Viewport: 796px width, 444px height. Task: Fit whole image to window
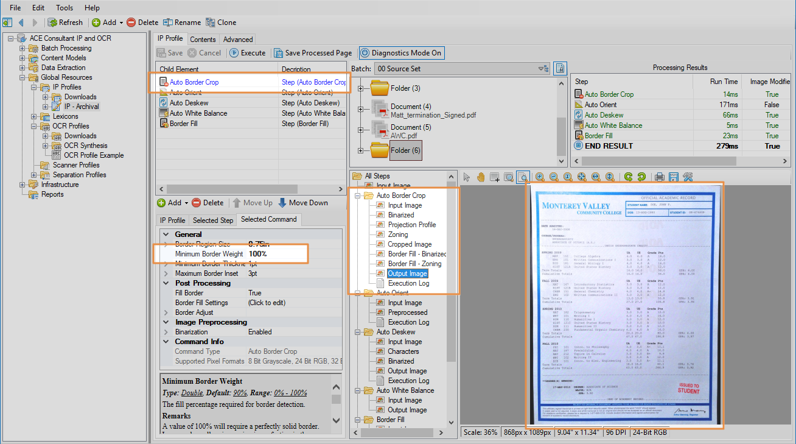click(582, 177)
